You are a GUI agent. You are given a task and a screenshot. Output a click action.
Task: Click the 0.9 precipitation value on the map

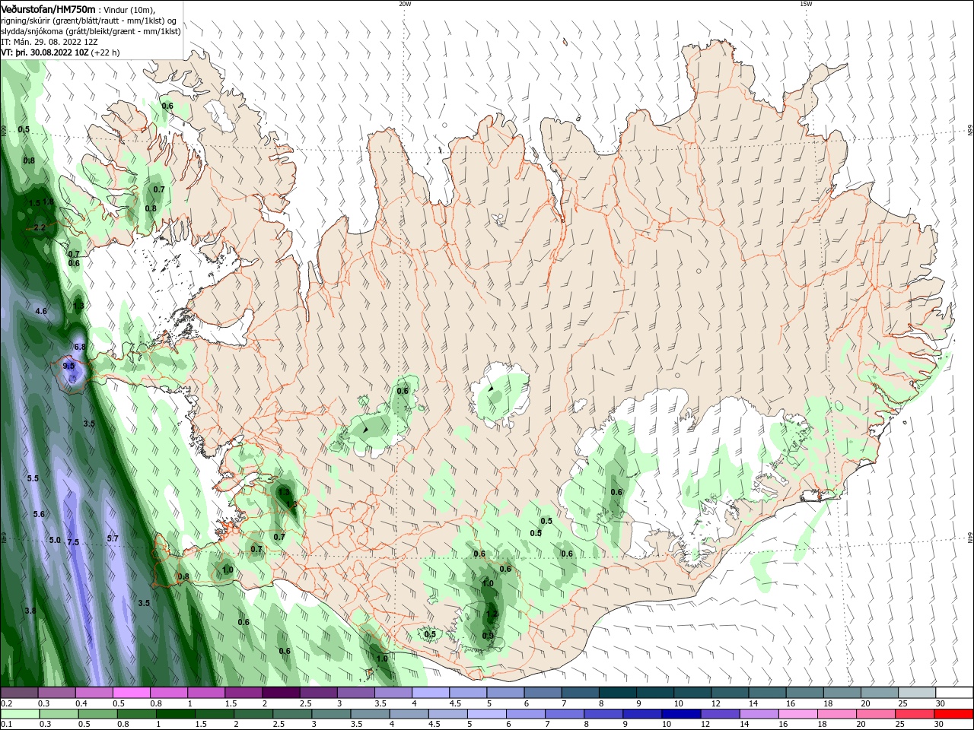(488, 636)
